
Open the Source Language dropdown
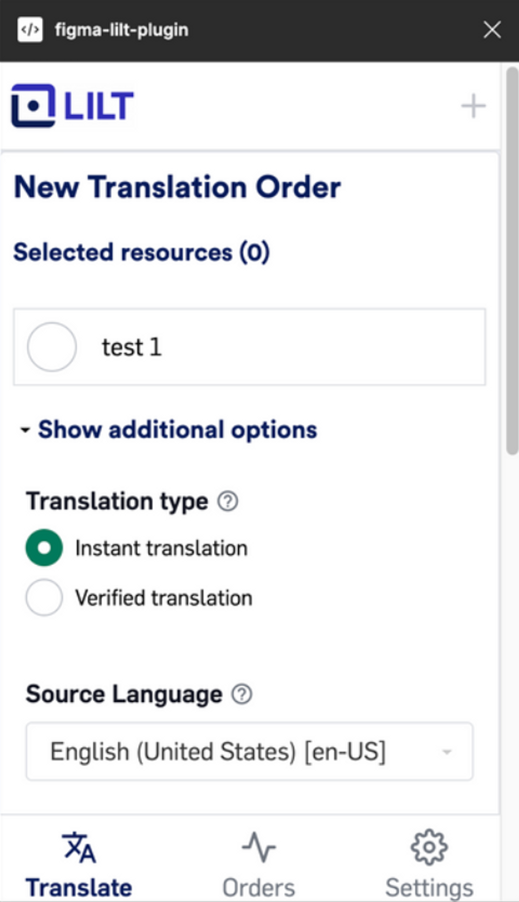click(250, 751)
